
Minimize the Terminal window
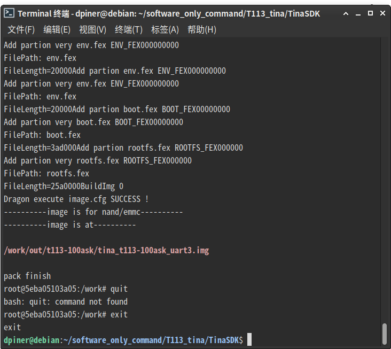click(x=358, y=13)
